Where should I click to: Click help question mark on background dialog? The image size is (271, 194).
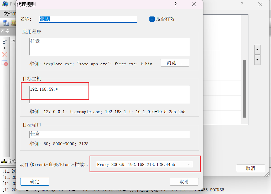coord(242,4)
